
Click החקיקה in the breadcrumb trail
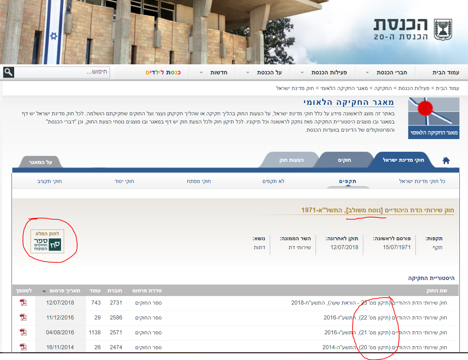pyautogui.click(x=383, y=88)
